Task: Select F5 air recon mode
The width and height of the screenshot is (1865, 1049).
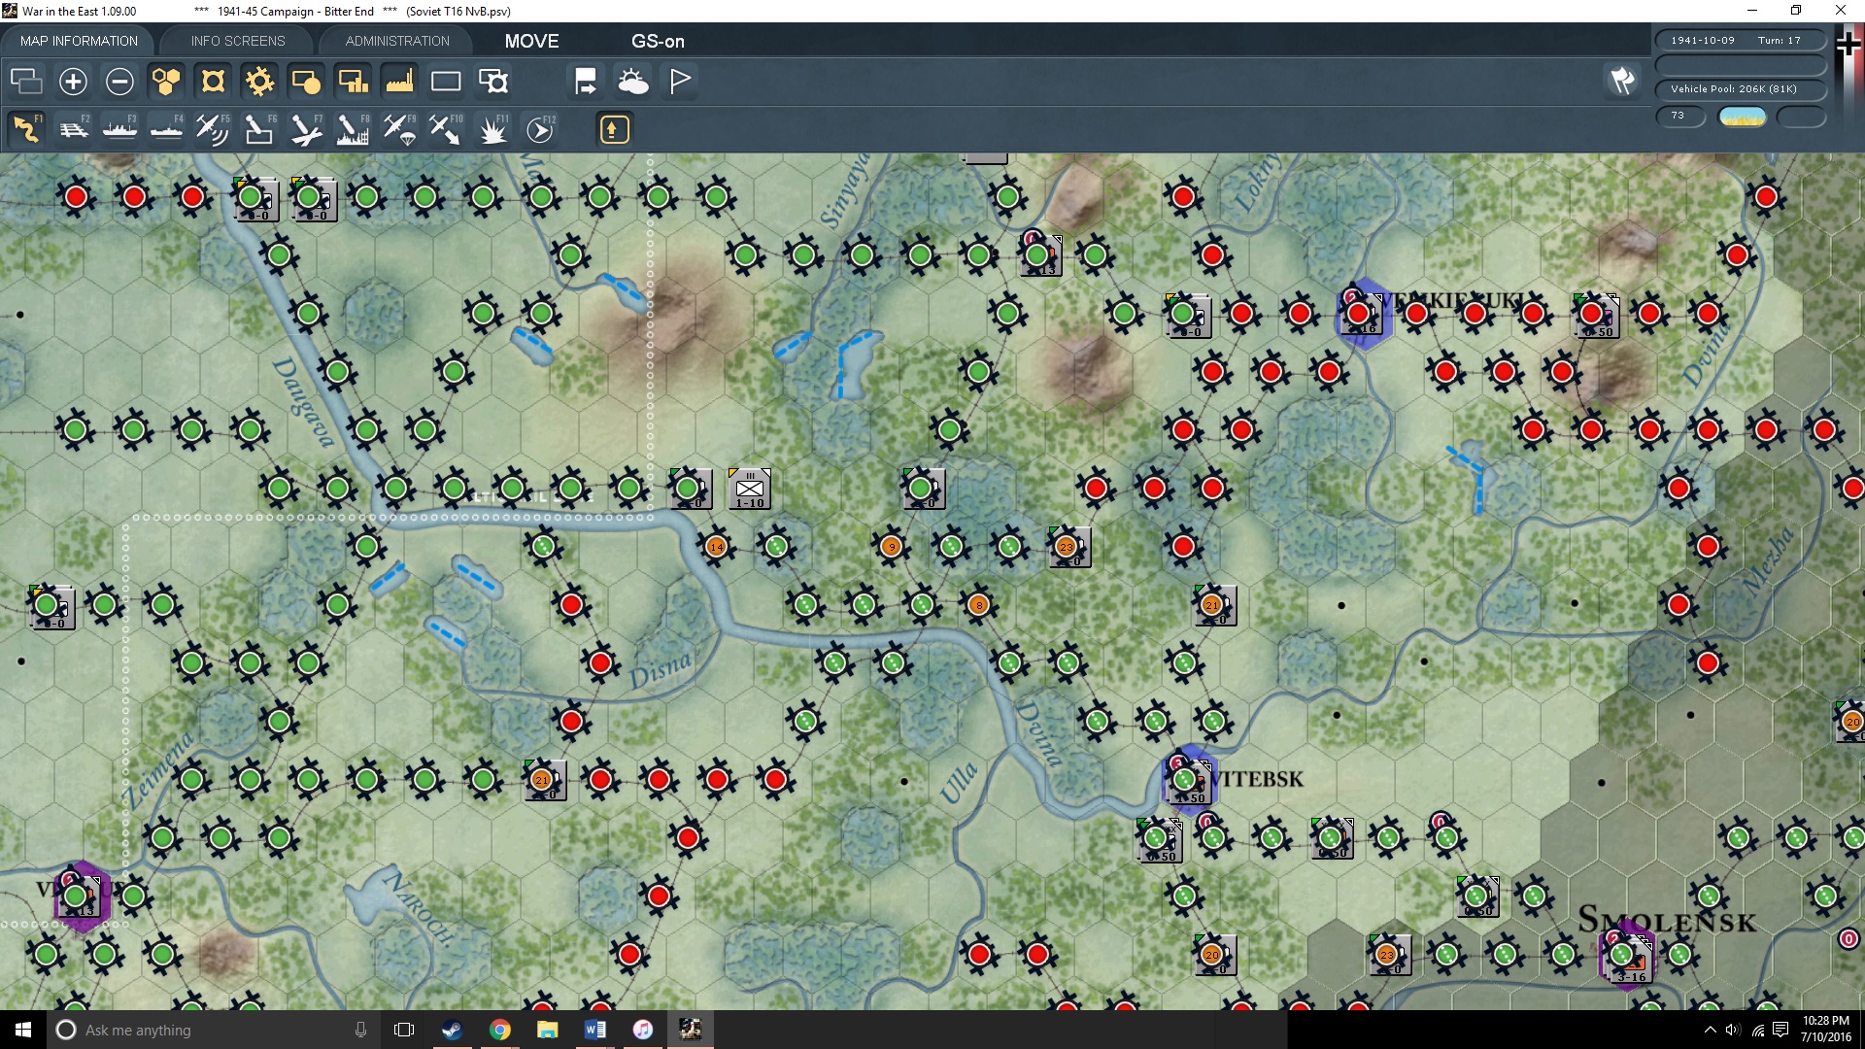Action: click(x=213, y=129)
